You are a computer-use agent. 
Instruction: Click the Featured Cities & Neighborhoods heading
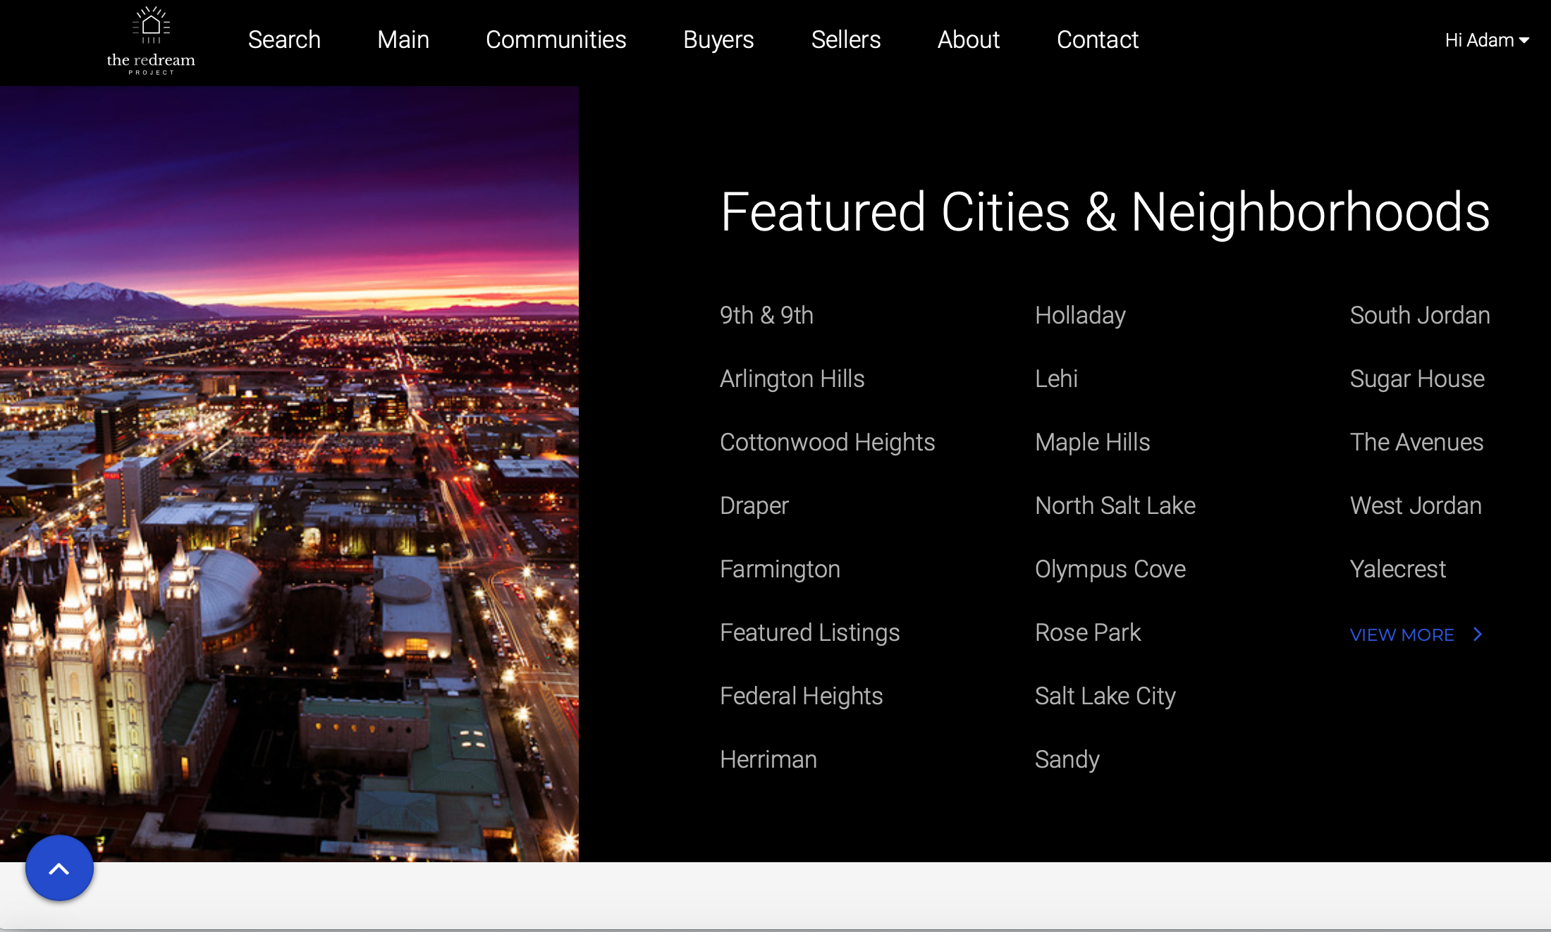(1105, 211)
